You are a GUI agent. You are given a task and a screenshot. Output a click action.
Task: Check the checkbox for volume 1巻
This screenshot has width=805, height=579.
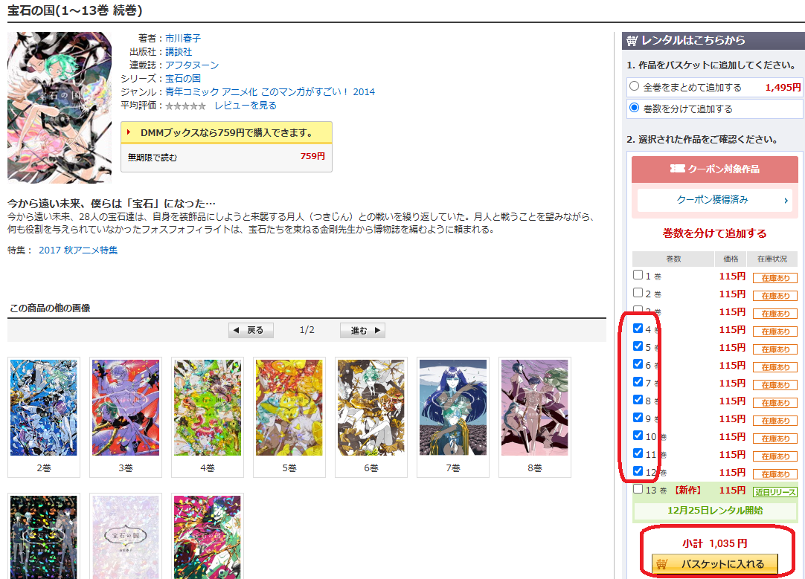click(638, 274)
